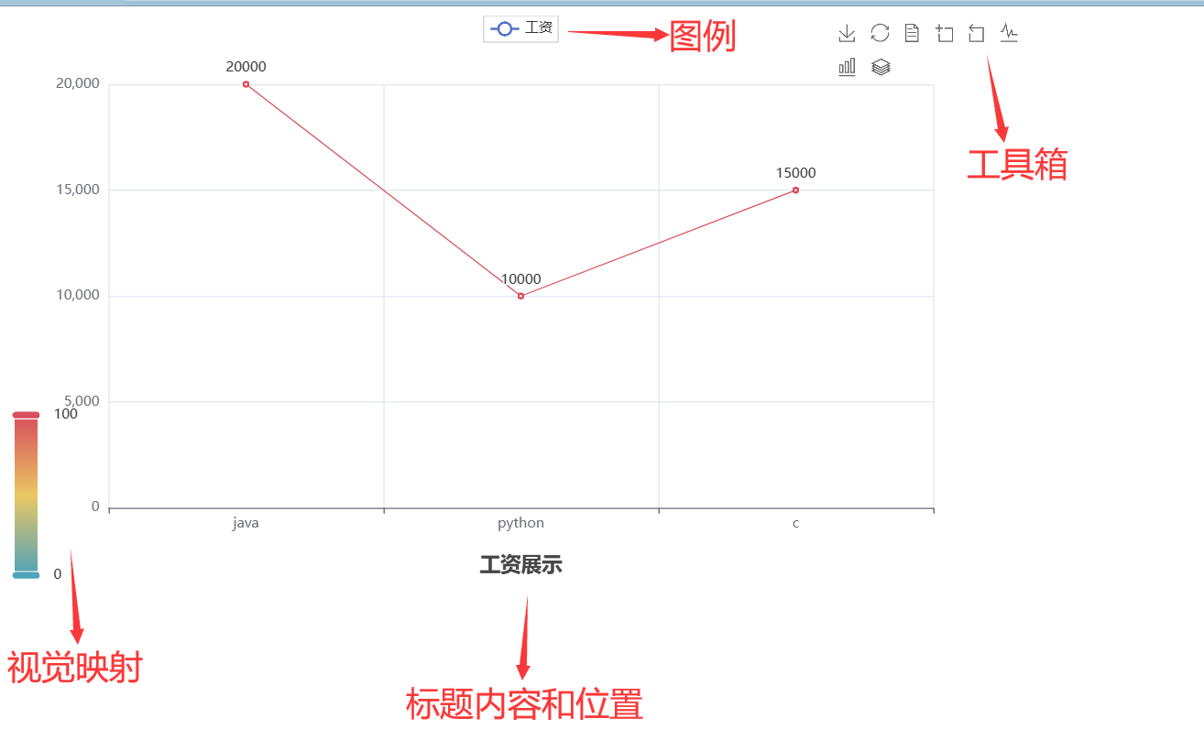The width and height of the screenshot is (1204, 751).
Task: Click the top handle of the visual map
Action: (x=26, y=415)
